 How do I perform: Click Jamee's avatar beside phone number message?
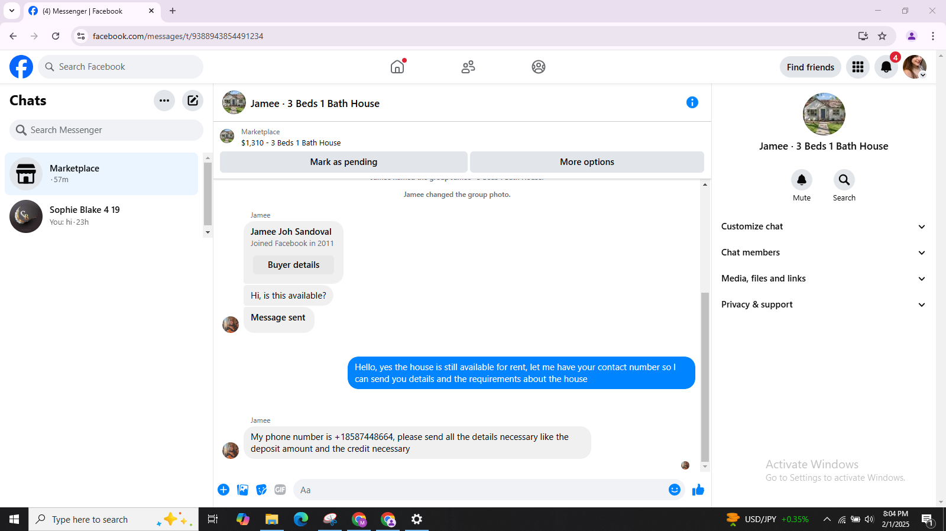coord(231,451)
